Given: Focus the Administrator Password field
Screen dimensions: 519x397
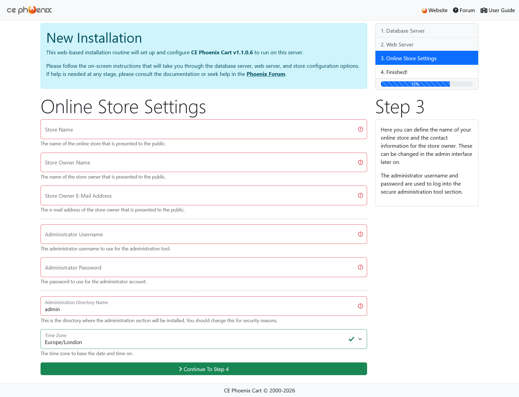Looking at the screenshot, I should click(x=204, y=267).
